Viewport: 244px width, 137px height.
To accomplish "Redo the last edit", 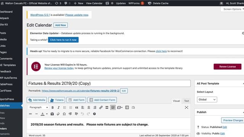I will 88,114.
